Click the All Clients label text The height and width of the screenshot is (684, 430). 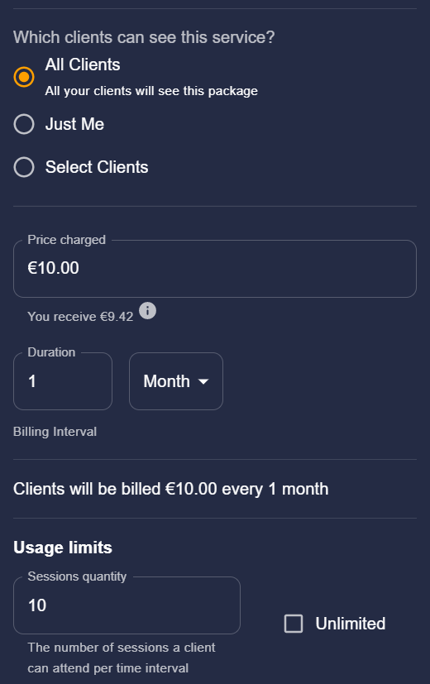(83, 65)
